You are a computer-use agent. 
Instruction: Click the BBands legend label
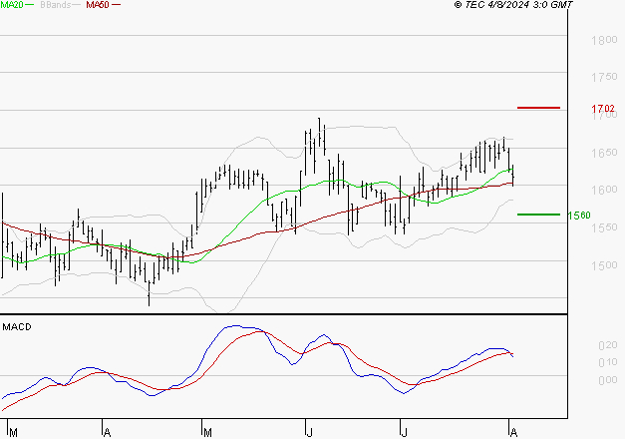pos(56,5)
